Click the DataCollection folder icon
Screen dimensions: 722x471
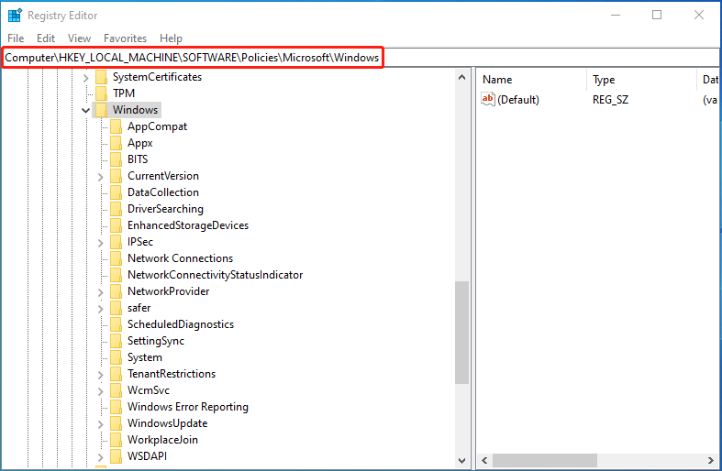(116, 192)
